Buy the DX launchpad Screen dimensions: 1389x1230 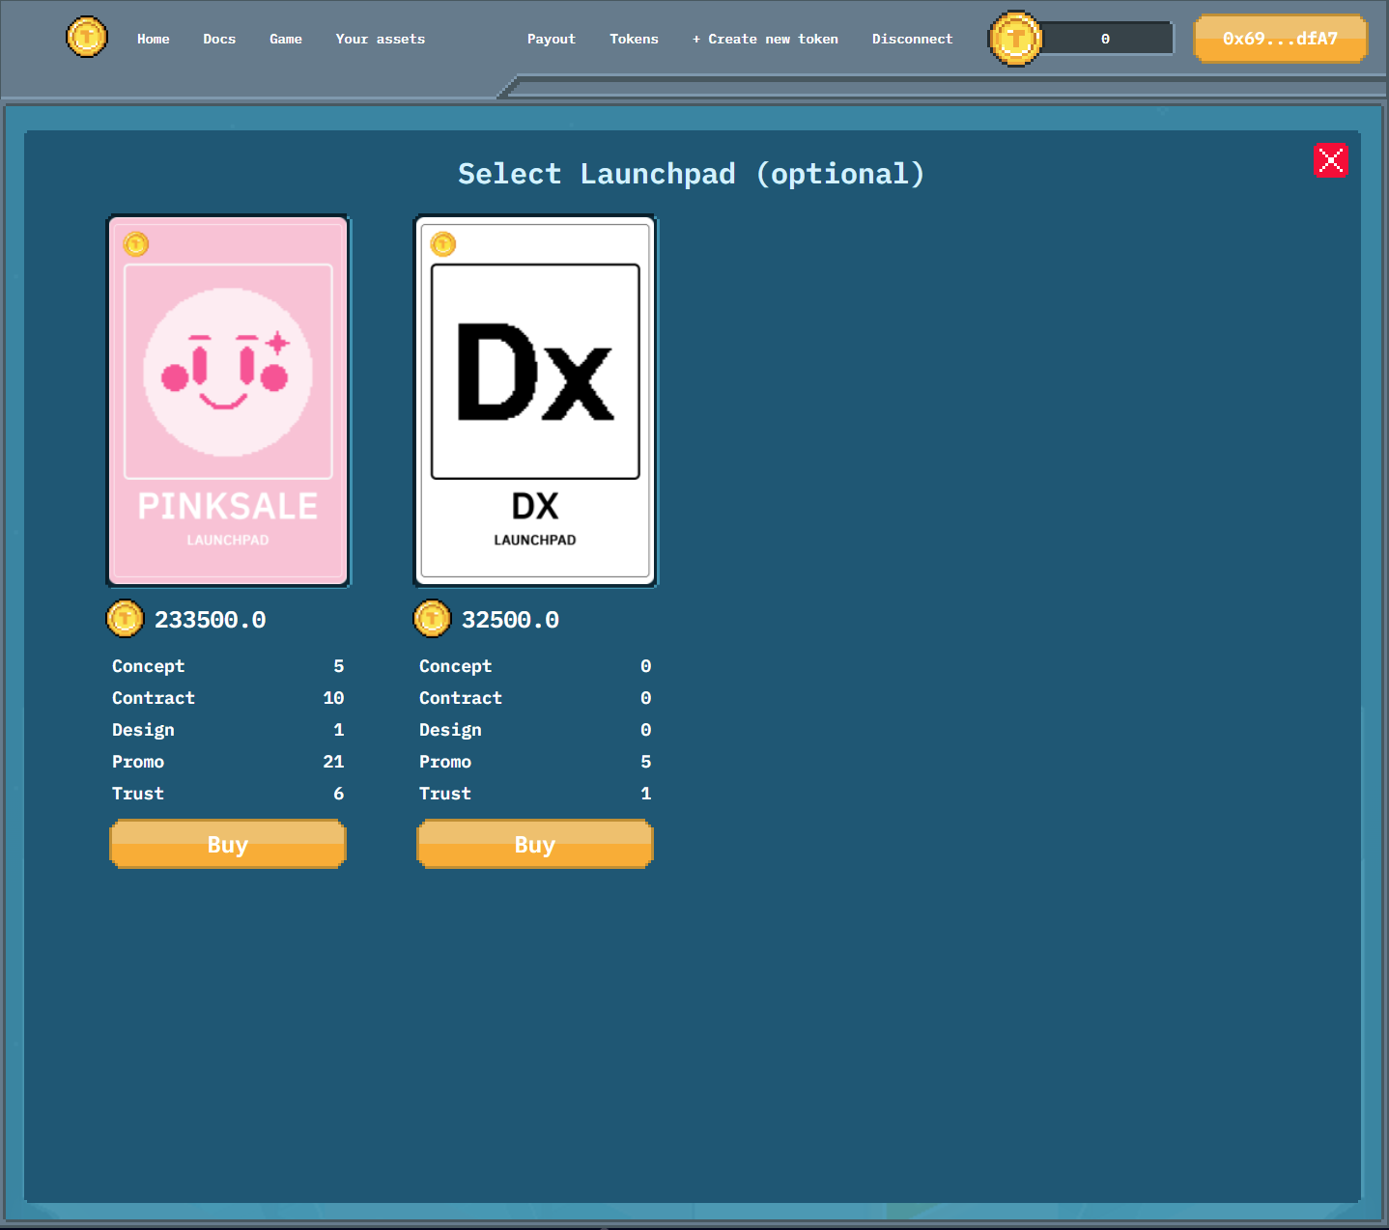[x=535, y=845]
